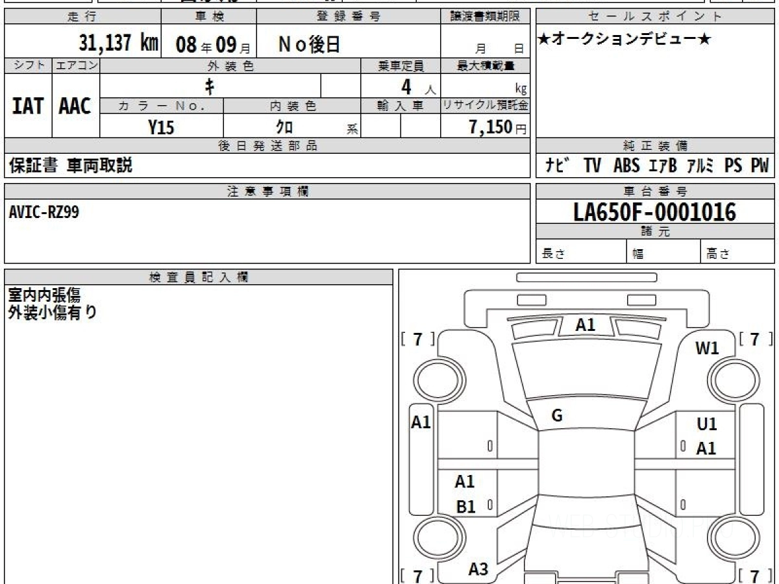Select the エアB airbag equipment item
This screenshot has width=779, height=584.
pyautogui.click(x=663, y=166)
